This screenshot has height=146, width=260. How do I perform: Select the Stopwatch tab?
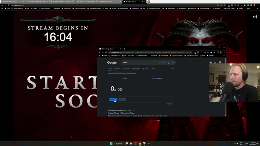(x=157, y=78)
